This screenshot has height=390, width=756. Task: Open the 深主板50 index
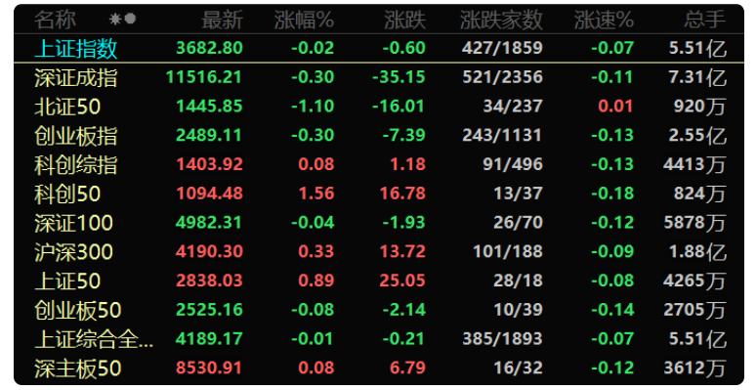pos(378,368)
